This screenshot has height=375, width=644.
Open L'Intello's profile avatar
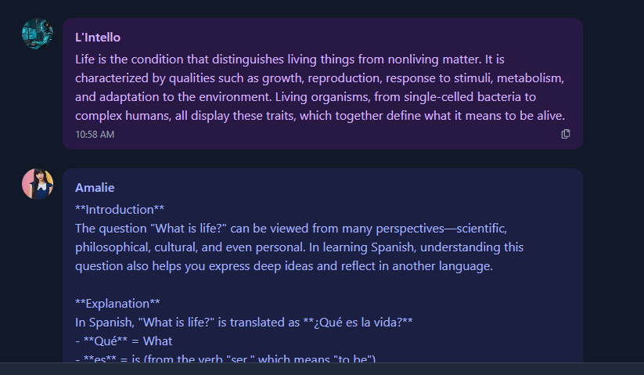click(x=38, y=34)
